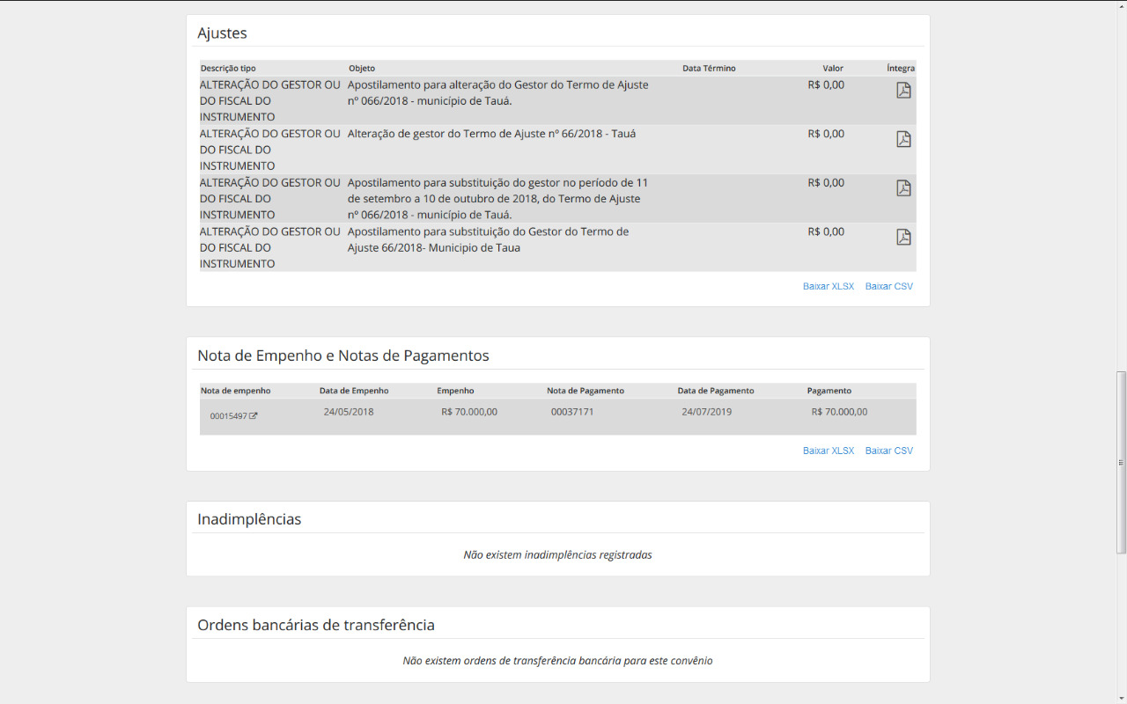Click payment note number 00037171

tap(572, 412)
